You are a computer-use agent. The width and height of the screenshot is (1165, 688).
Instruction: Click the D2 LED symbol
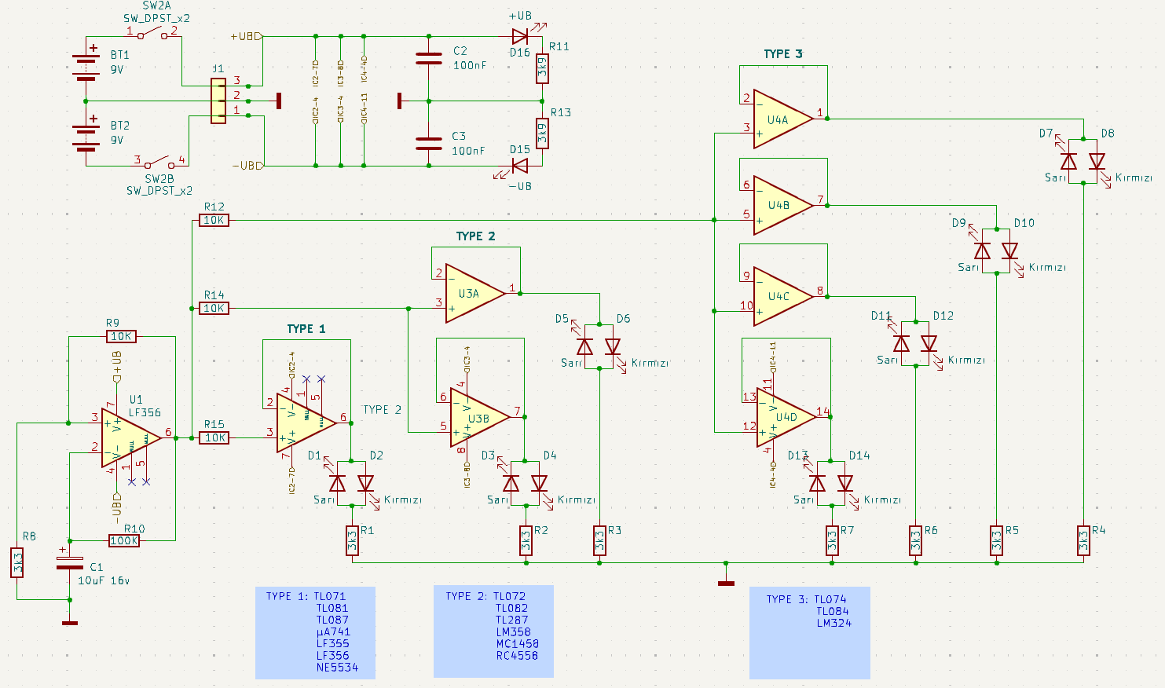pos(365,483)
